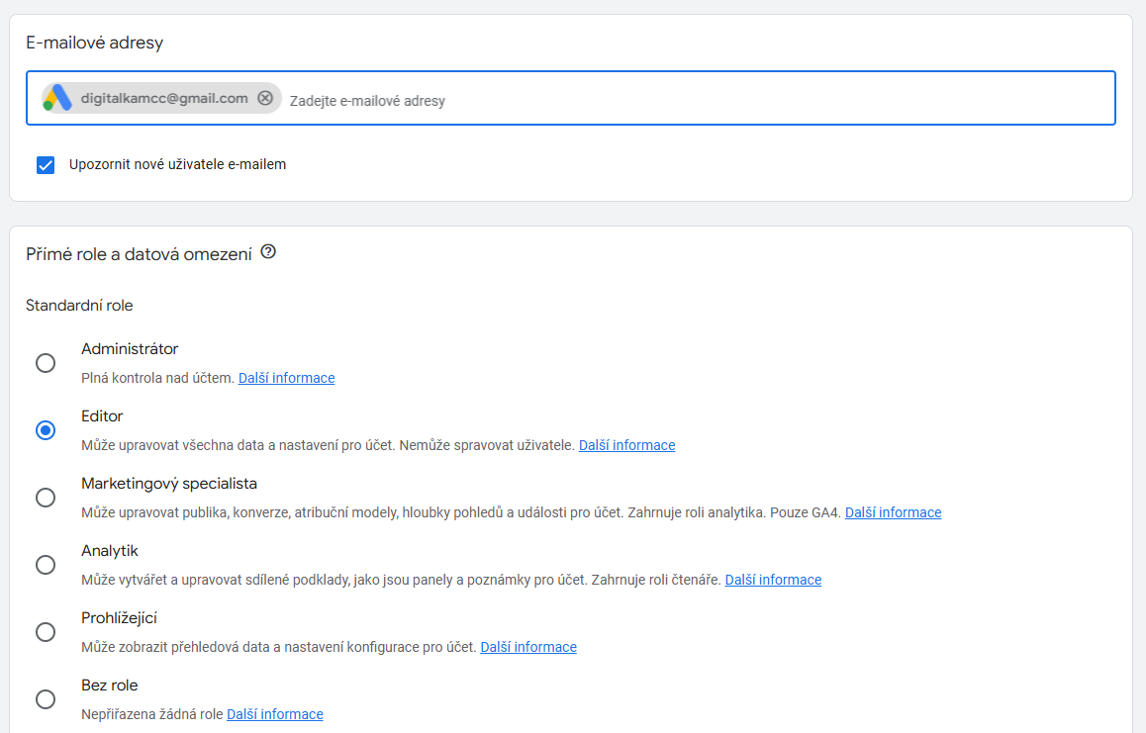Select the Administrátor role
This screenshot has height=733, width=1146.
(x=46, y=363)
